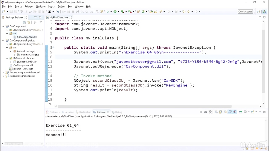Screen dimensions: 269x151
Task: Click the green Run button in toolbar
Action: click(x=114, y=12)
